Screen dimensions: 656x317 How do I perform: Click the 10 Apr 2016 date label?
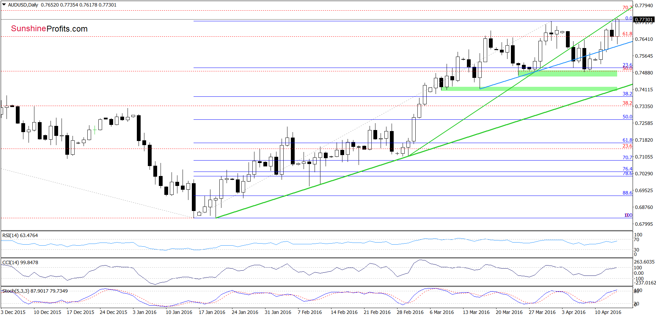click(x=608, y=312)
